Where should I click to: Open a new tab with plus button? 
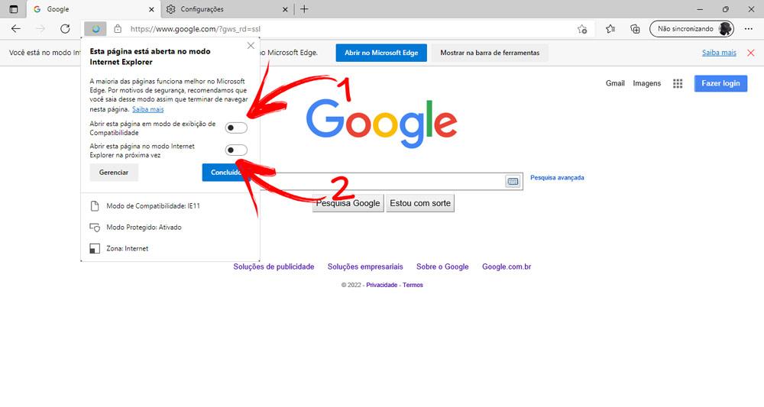click(x=305, y=8)
